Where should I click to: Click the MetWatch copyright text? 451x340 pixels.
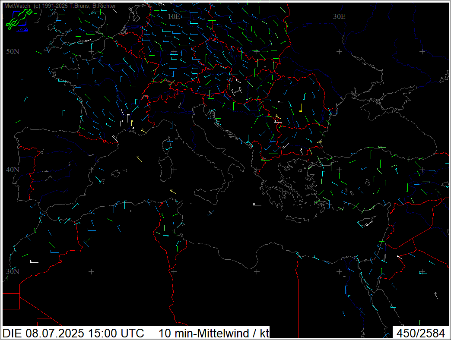pyautogui.click(x=60, y=6)
